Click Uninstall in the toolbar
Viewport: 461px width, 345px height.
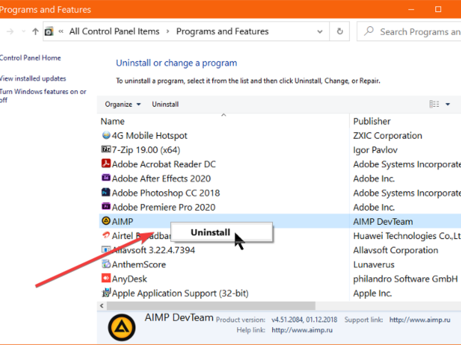(165, 104)
